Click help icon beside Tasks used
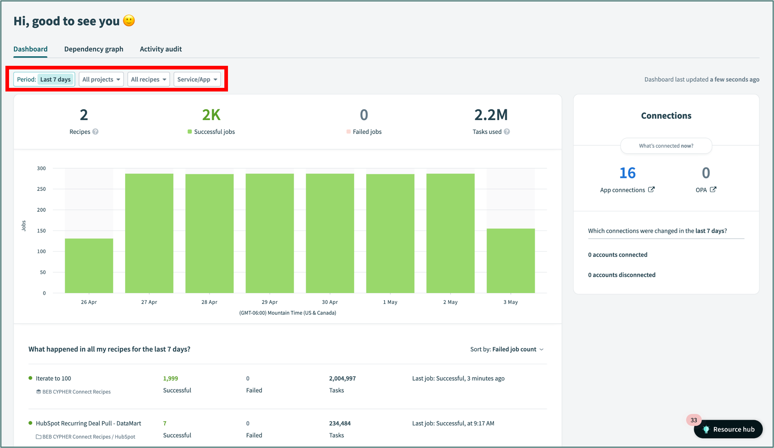774x448 pixels. tap(507, 132)
